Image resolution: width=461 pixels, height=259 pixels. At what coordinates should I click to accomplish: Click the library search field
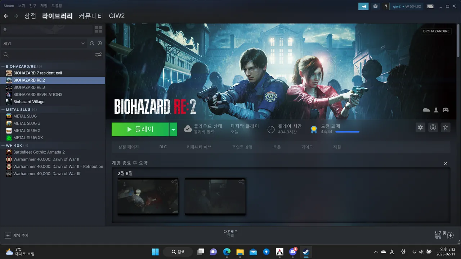click(x=47, y=55)
